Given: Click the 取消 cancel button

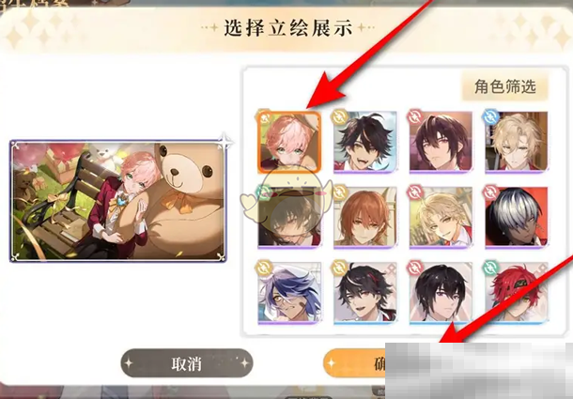Looking at the screenshot, I should coord(187,363).
